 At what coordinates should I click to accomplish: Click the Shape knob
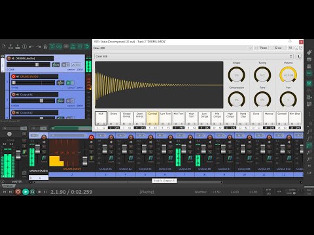pyautogui.click(x=236, y=75)
